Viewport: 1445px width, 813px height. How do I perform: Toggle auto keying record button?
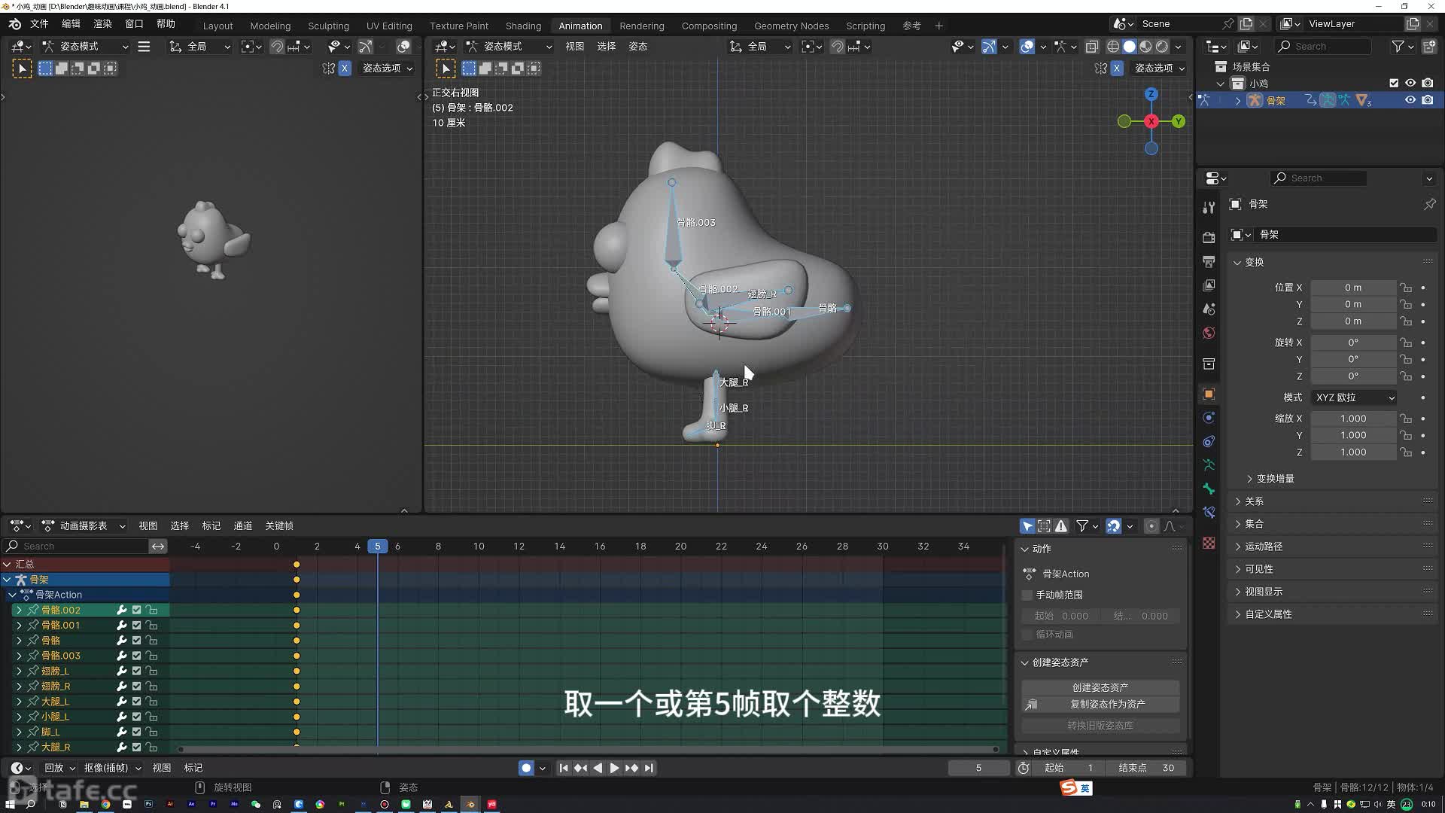526,768
